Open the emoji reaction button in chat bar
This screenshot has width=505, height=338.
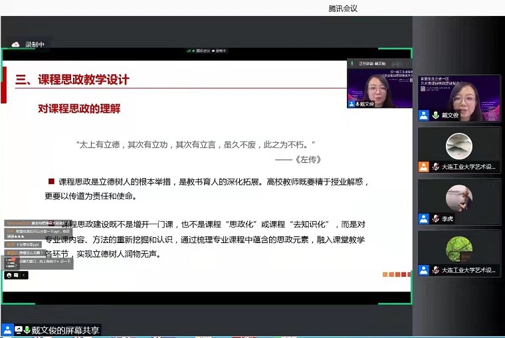coord(9,275)
